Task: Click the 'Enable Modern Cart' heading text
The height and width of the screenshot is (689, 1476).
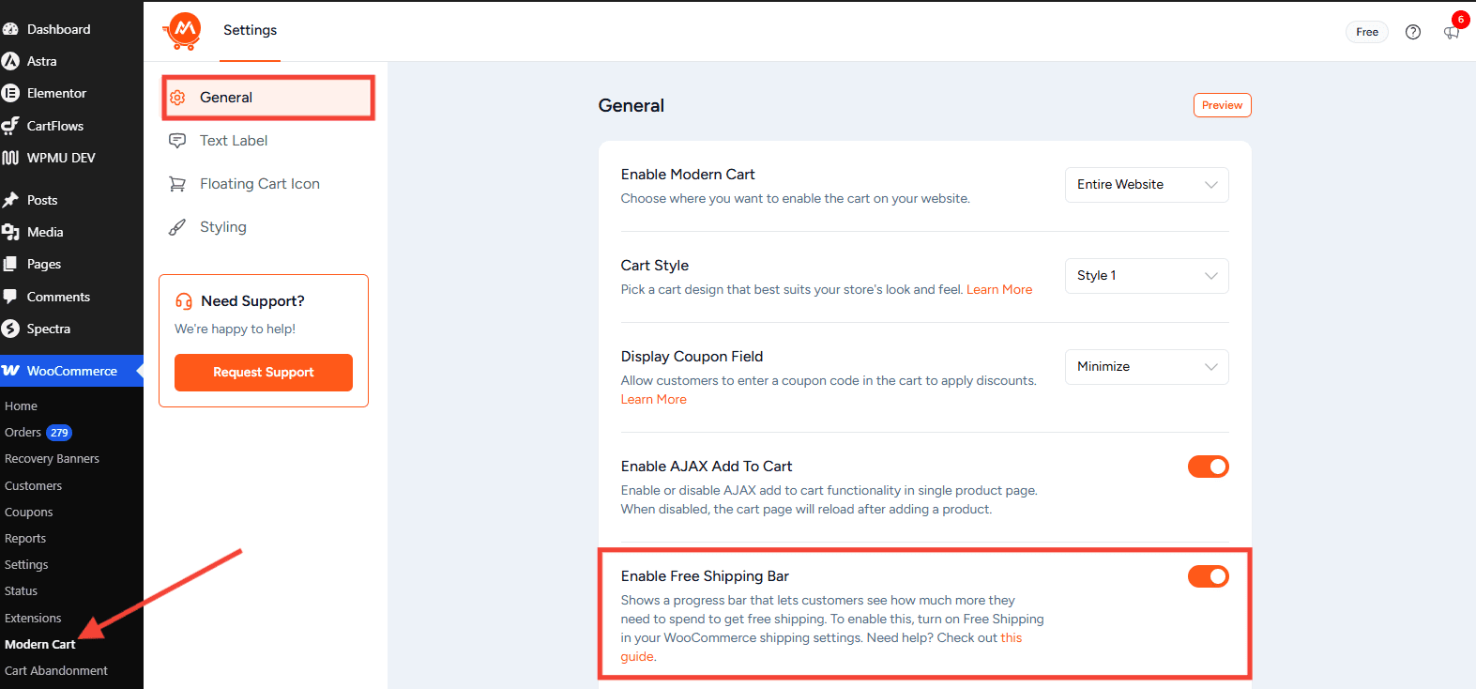Action: [688, 175]
